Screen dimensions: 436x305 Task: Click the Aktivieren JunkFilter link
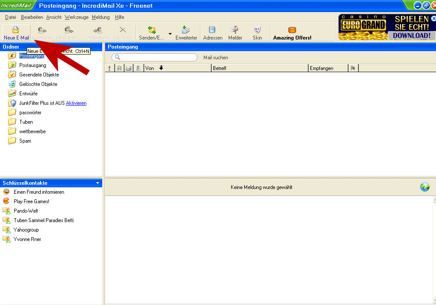pyautogui.click(x=76, y=103)
